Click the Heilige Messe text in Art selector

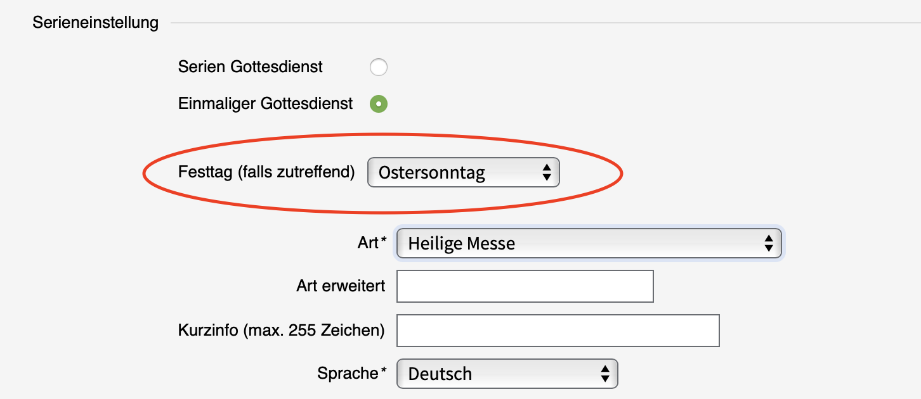[461, 243]
